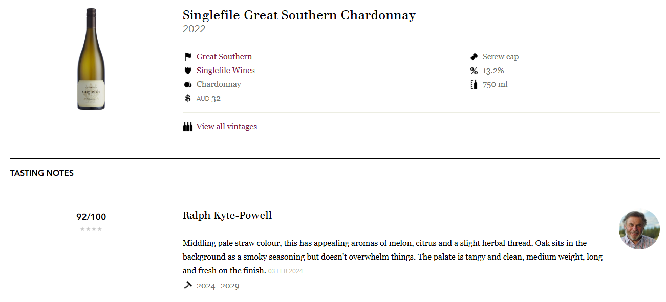Click the grape variety icon beside Chardonnay
Screen dimensions: 666x302
click(188, 84)
